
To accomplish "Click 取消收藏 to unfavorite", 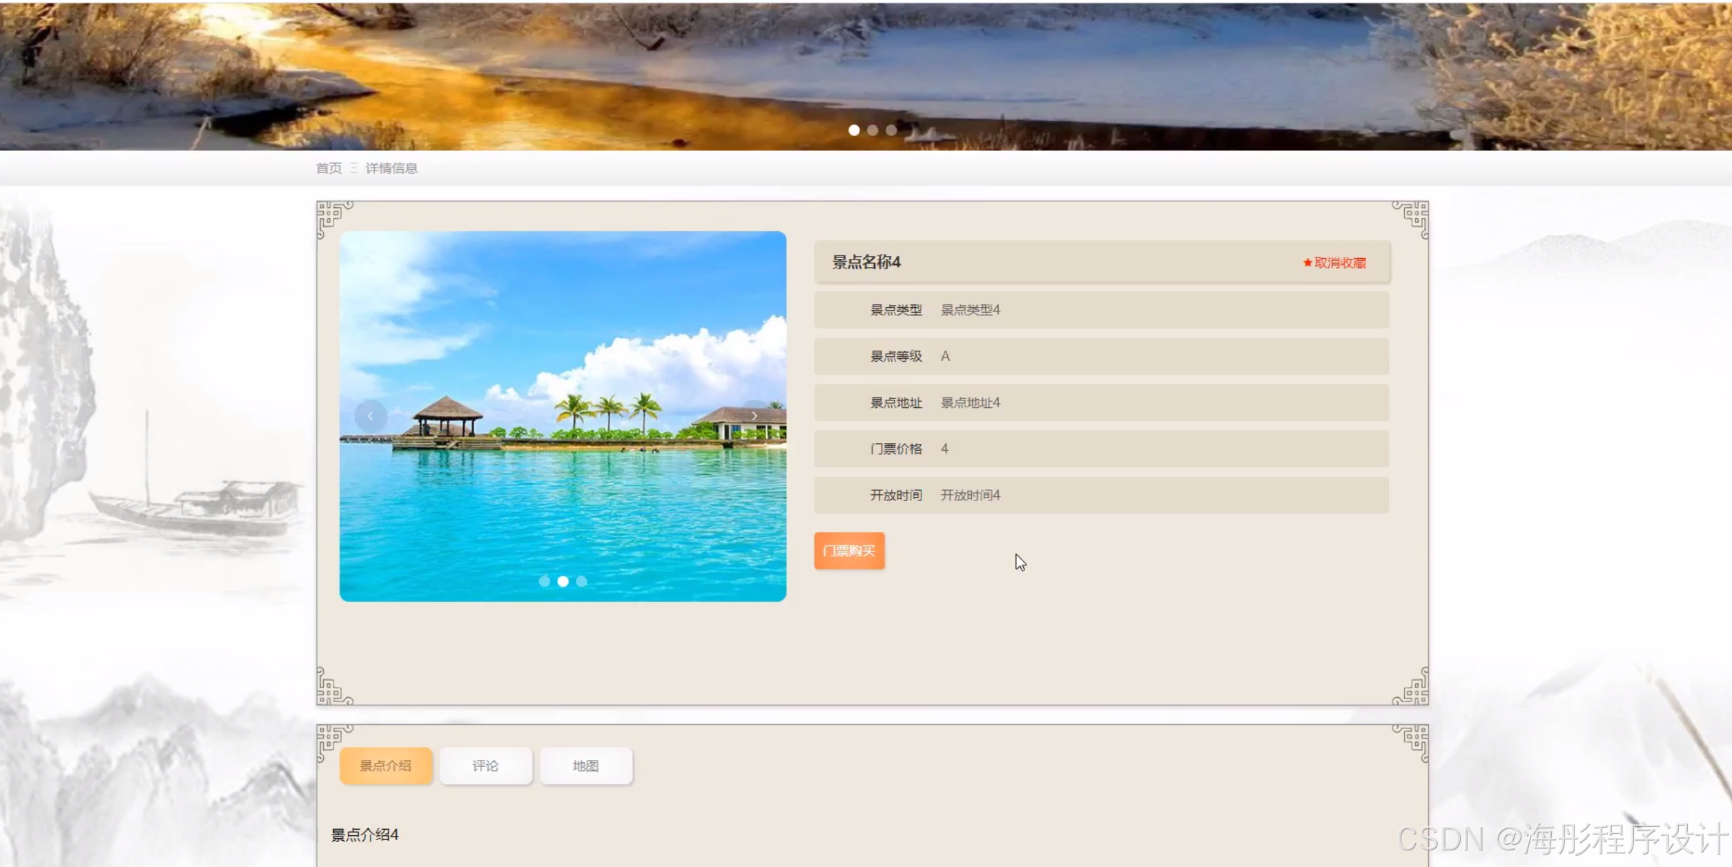I will [x=1339, y=263].
